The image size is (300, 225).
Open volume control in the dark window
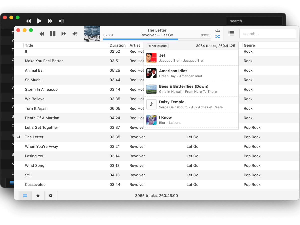(61, 21)
